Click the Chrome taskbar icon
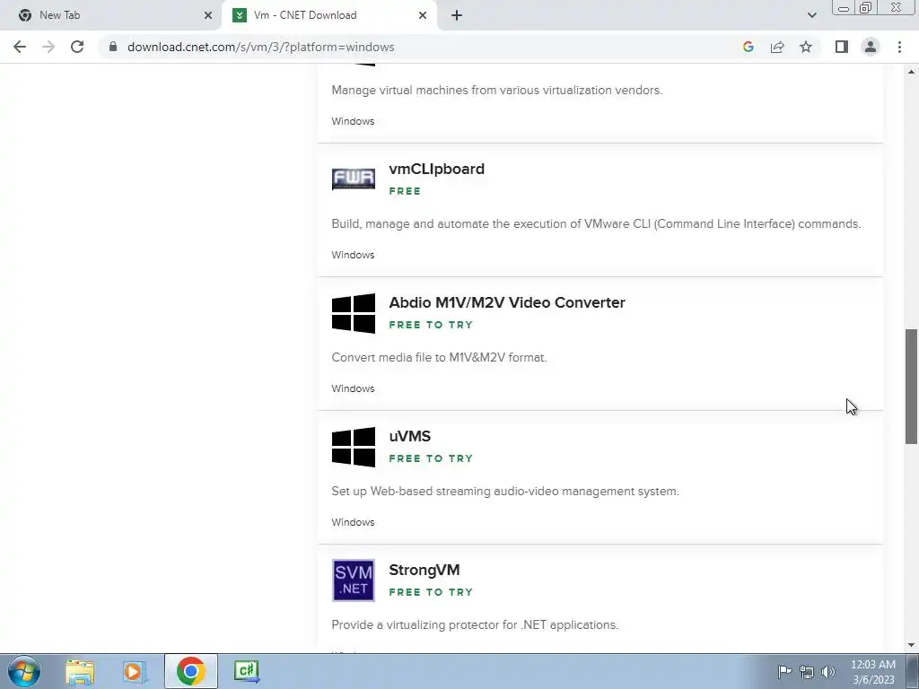 point(190,671)
